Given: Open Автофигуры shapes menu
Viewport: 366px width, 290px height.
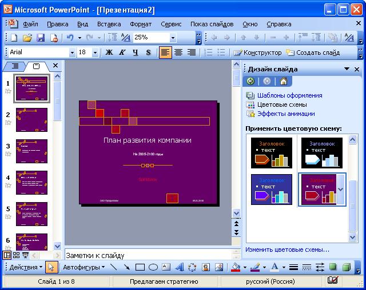Looking at the screenshot, I should click(x=84, y=267).
